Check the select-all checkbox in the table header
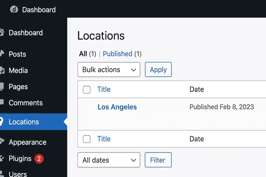The image size is (266, 177). [87, 89]
